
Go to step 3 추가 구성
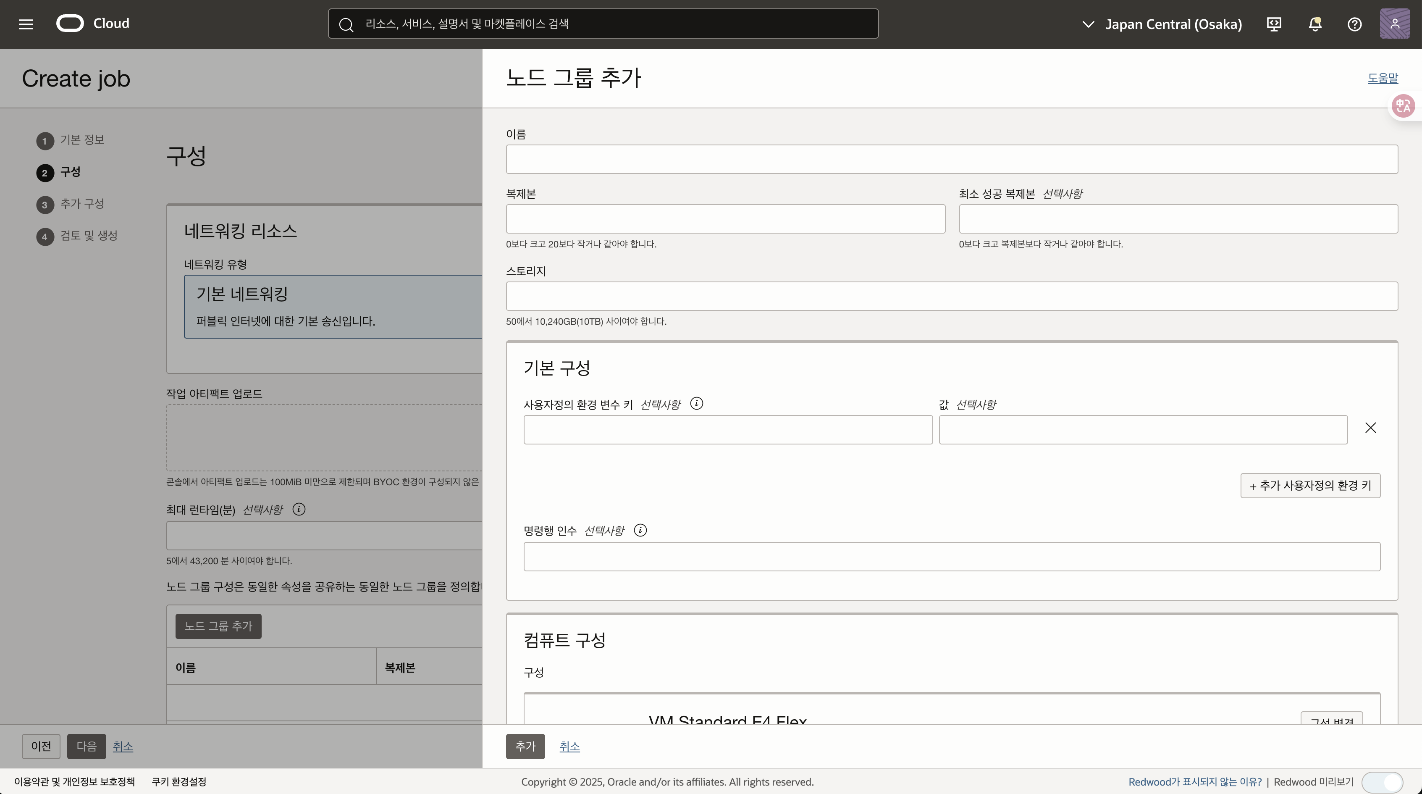(x=82, y=204)
